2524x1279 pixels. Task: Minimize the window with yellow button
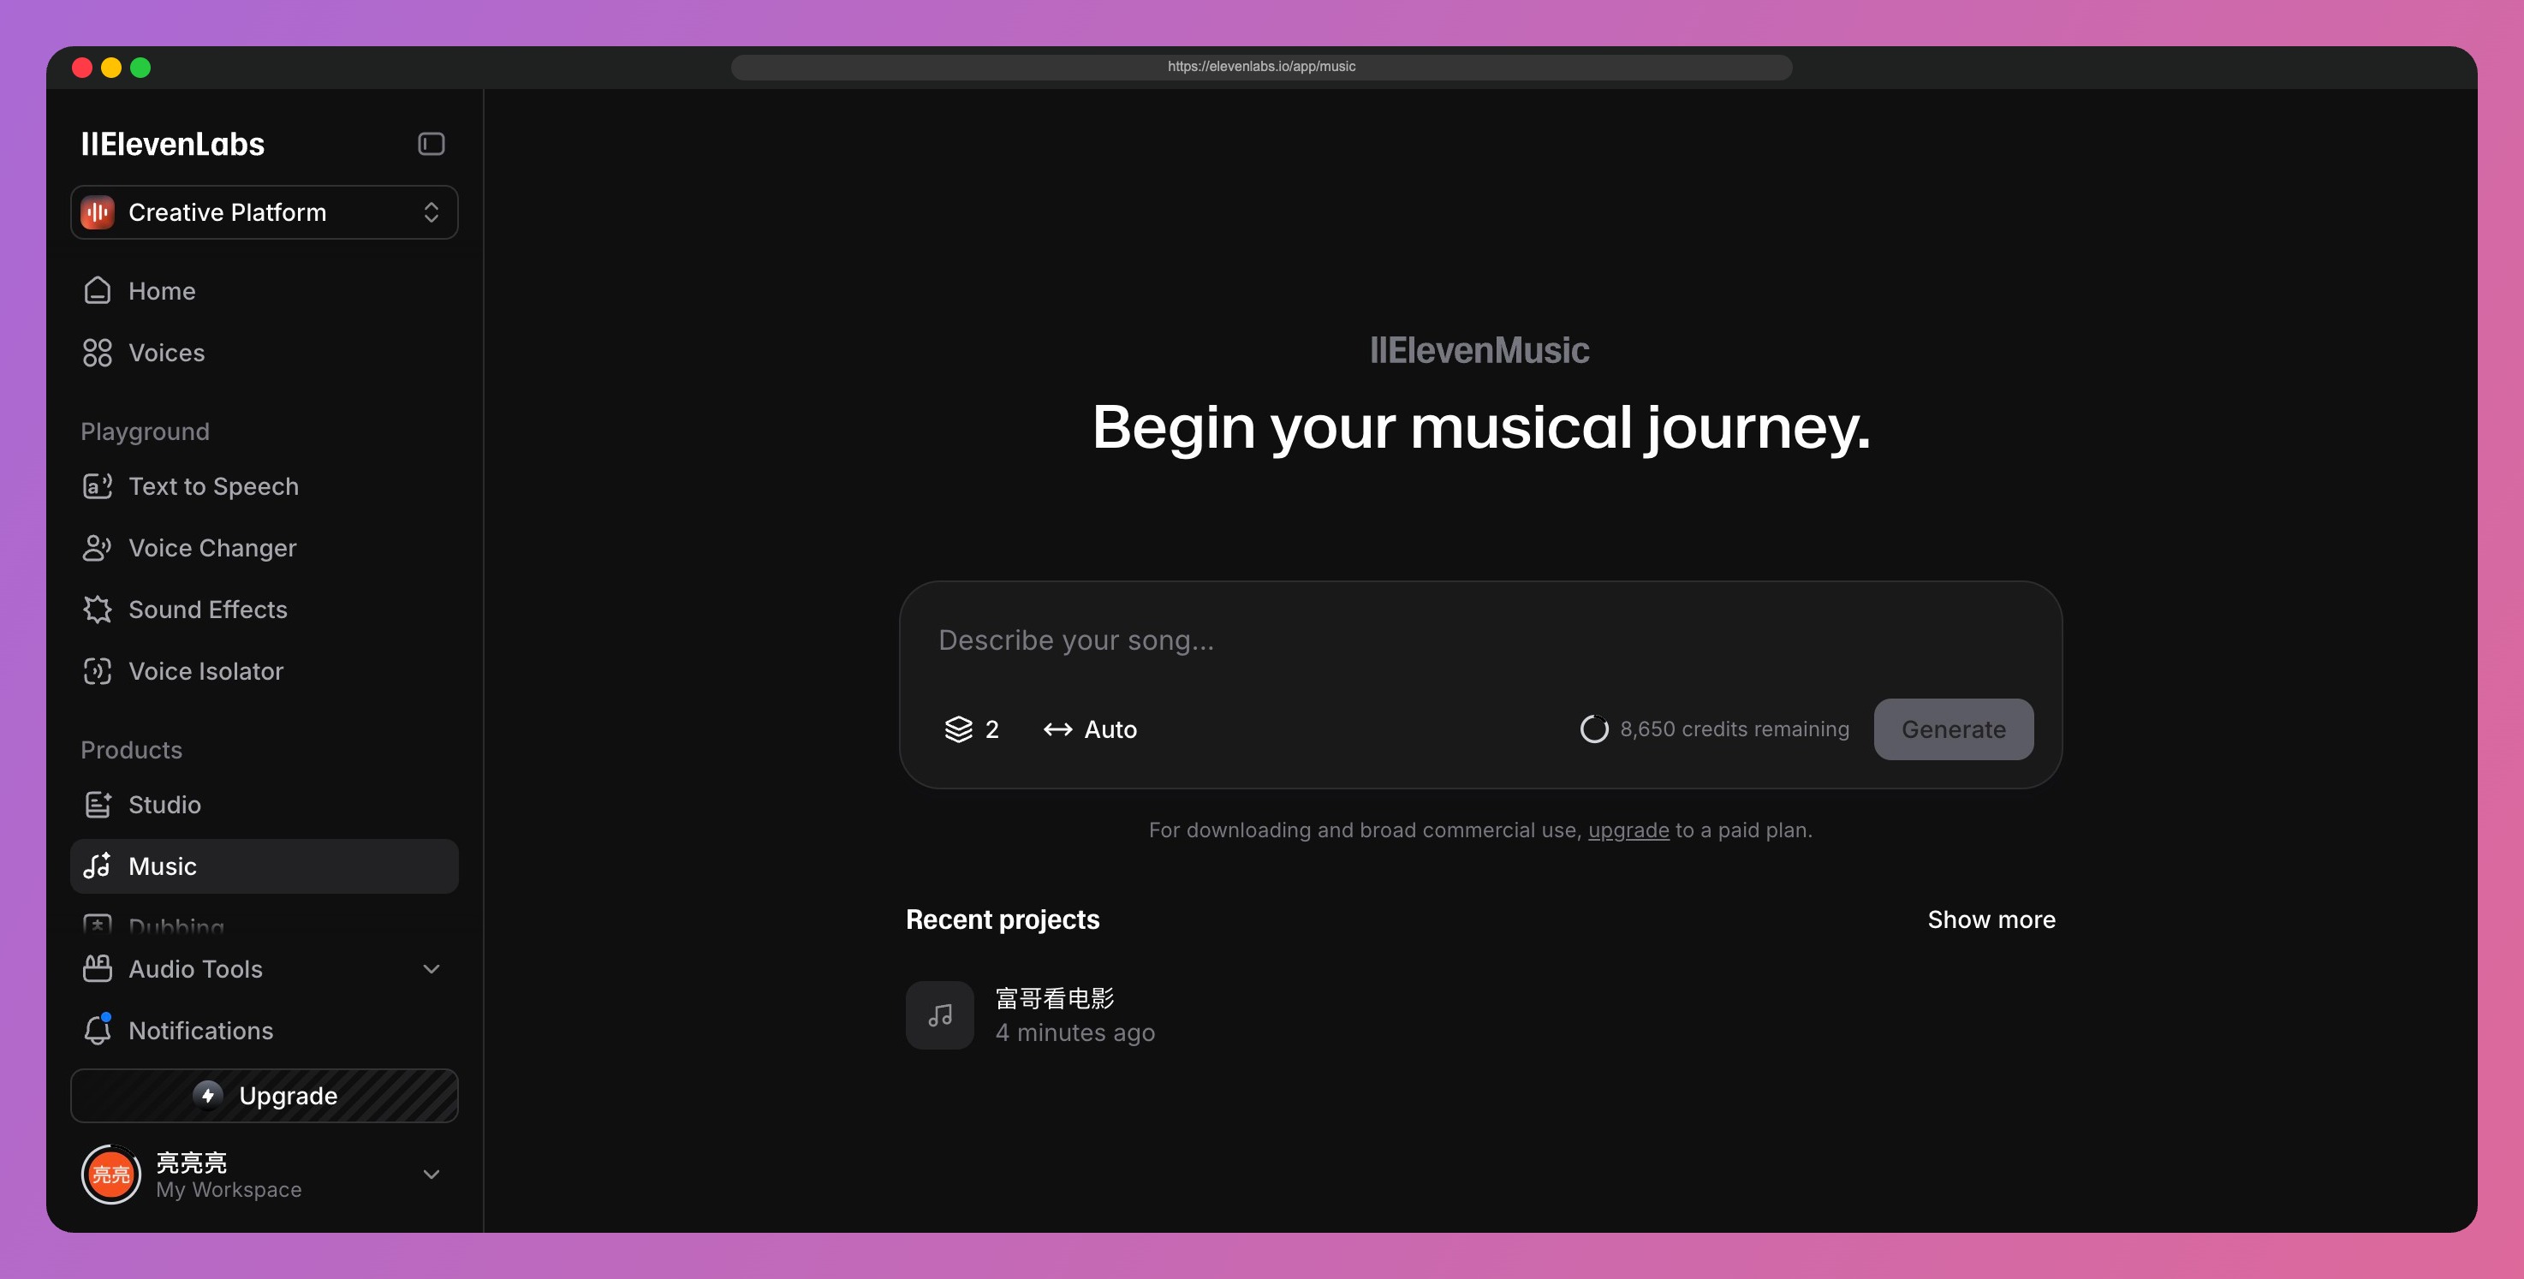pyautogui.click(x=111, y=67)
